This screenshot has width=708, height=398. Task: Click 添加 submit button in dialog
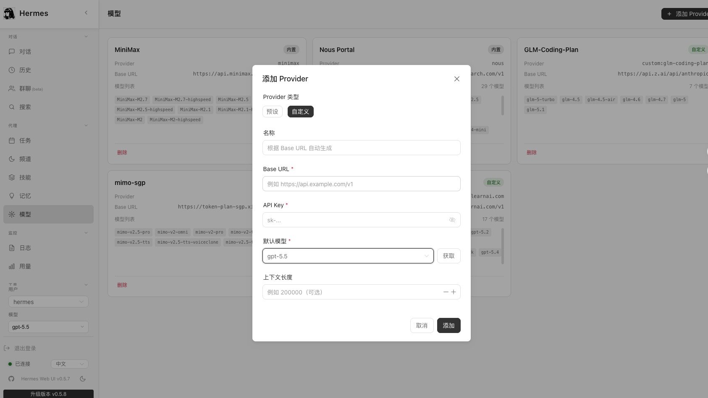point(449,325)
